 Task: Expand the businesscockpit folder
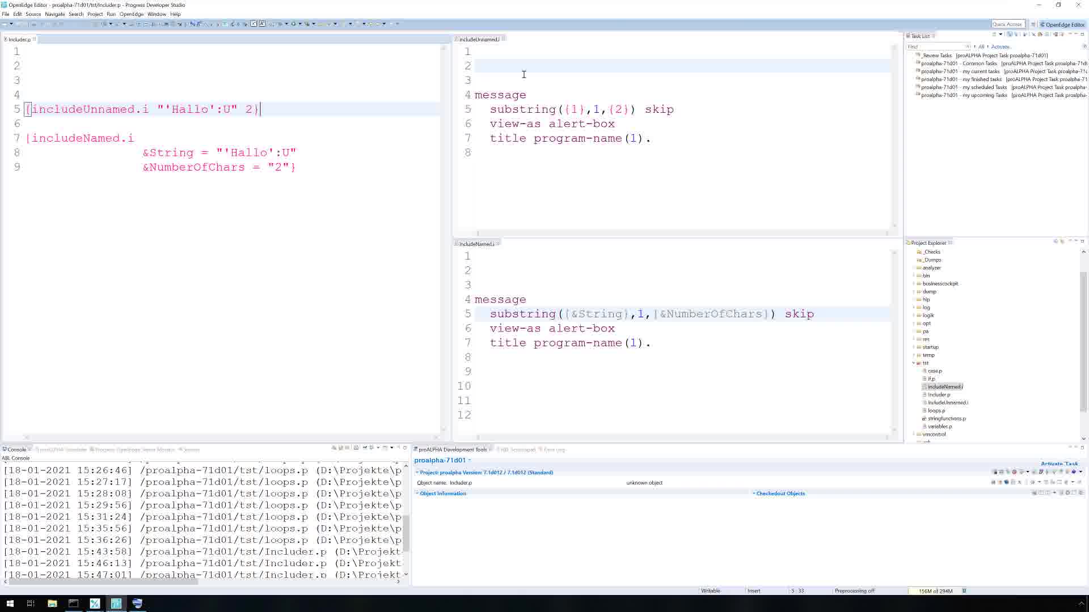(x=914, y=283)
